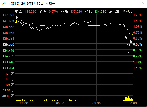The width and height of the screenshot is (147, 107).
Task: Click the 71.61万 volume axis label
Action: coord(8,90)
